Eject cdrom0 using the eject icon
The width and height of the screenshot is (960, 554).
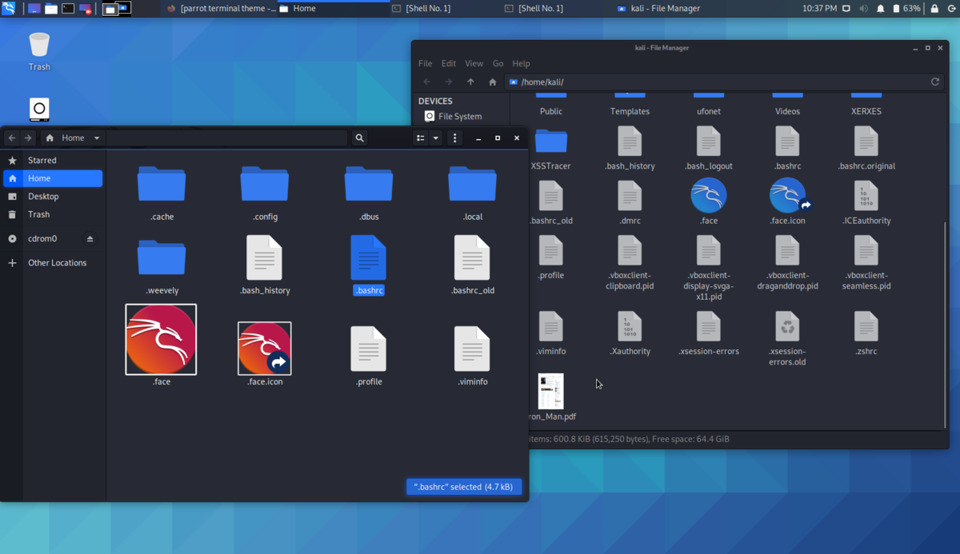[x=90, y=239]
